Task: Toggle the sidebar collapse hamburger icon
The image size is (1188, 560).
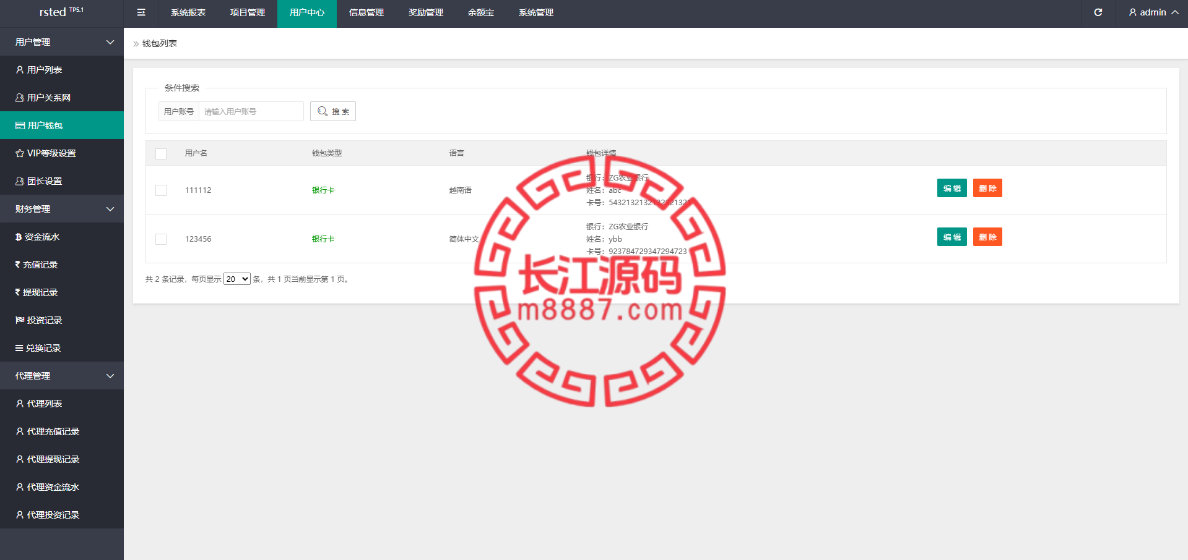Action: (x=141, y=12)
